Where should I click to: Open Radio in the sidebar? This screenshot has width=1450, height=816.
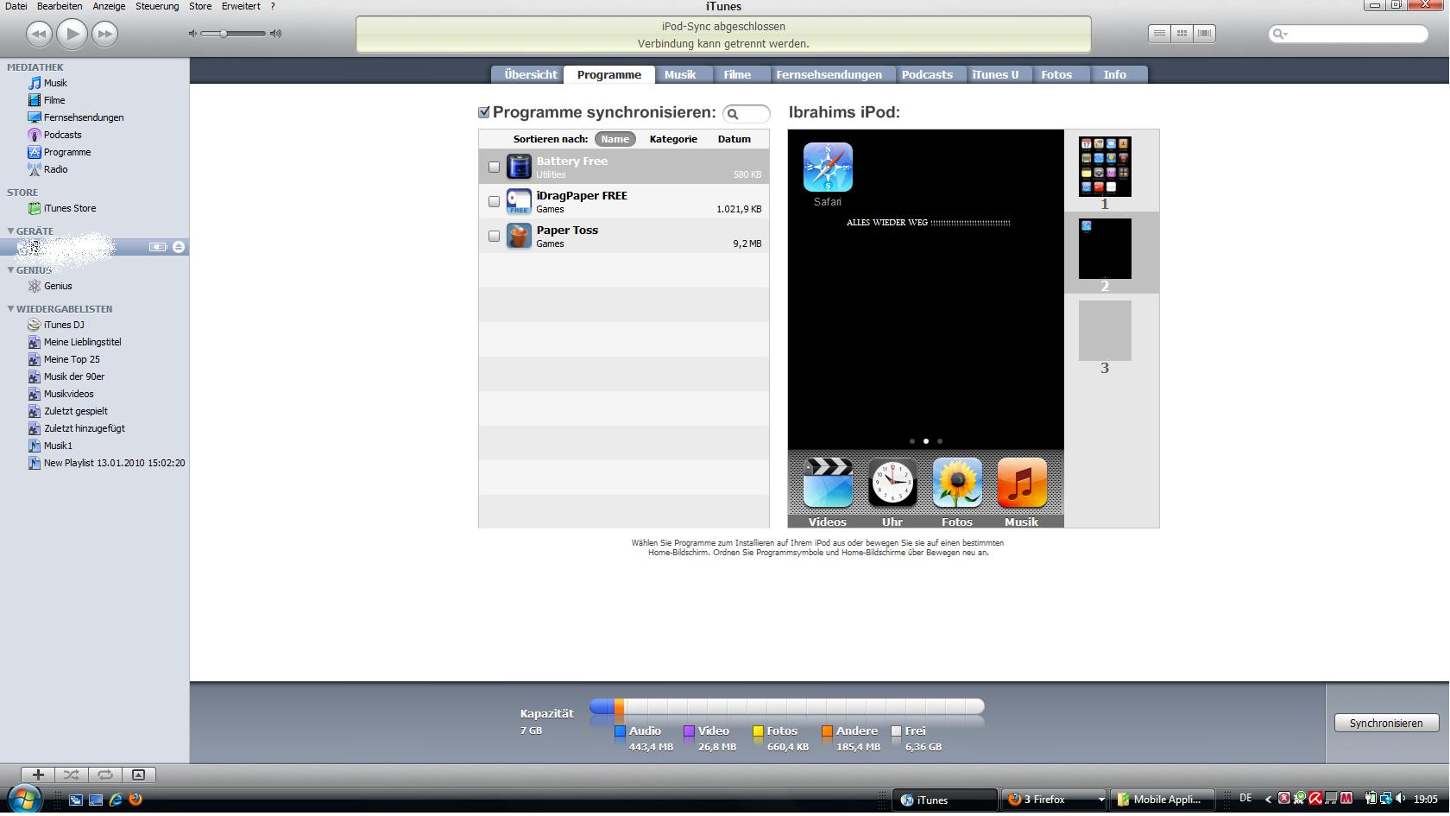55,169
